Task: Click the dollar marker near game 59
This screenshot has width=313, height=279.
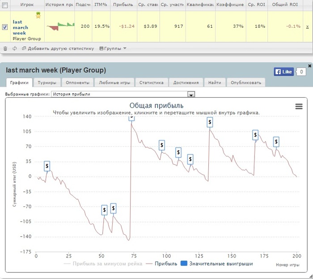Action: point(113,208)
